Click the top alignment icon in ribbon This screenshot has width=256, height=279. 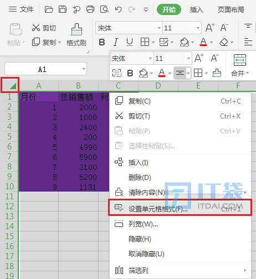(x=248, y=26)
